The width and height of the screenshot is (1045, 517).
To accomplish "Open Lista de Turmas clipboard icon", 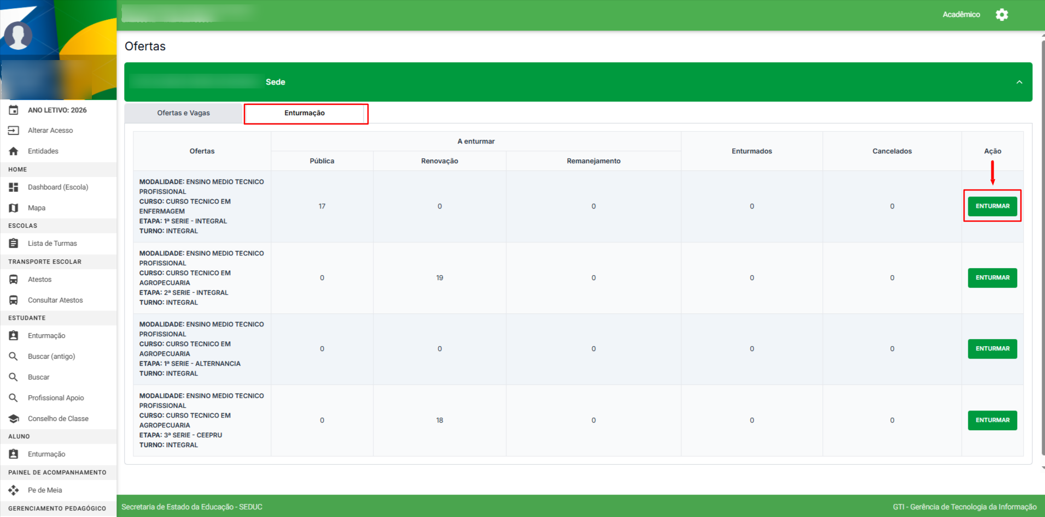I will [x=14, y=243].
